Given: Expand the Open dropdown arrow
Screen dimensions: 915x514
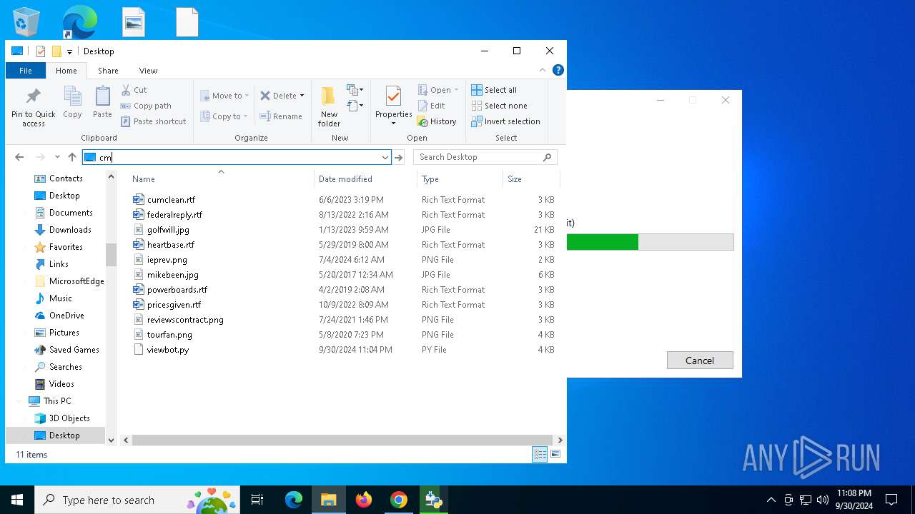Looking at the screenshot, I should 456,90.
